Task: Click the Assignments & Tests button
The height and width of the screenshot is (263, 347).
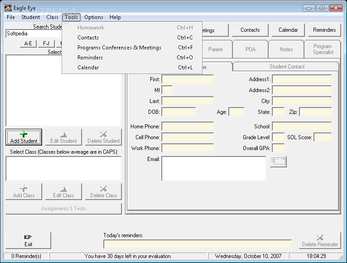Action: click(x=63, y=209)
